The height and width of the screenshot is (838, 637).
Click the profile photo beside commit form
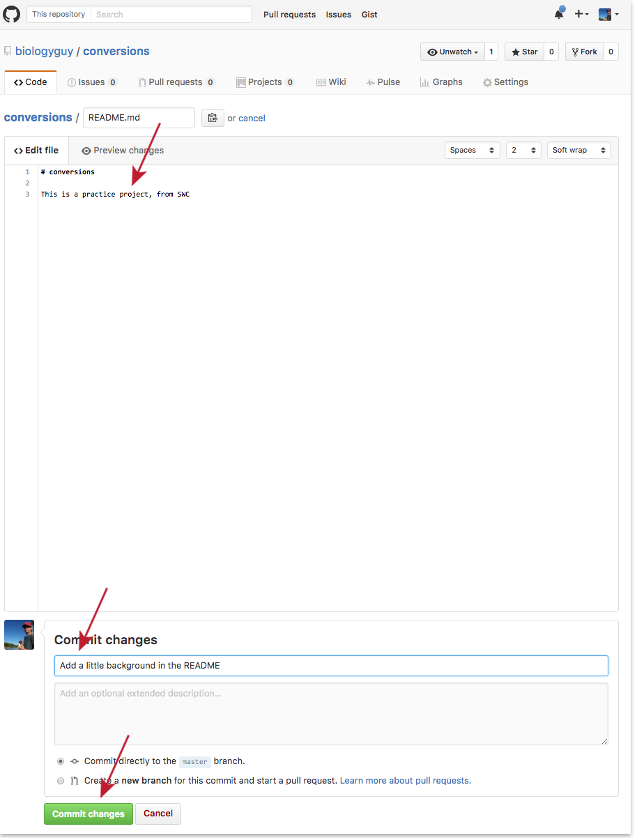click(19, 635)
